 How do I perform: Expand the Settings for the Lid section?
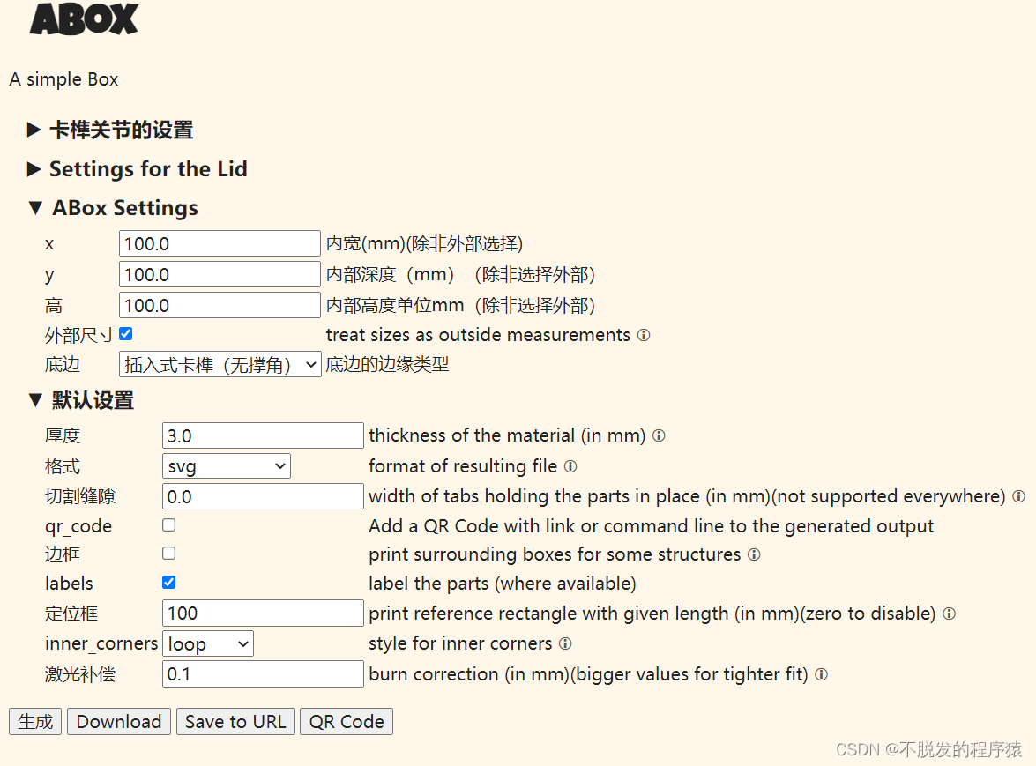coord(147,168)
